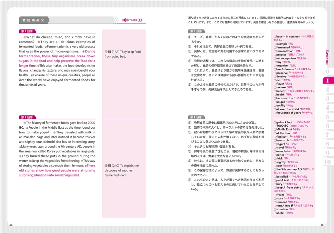Click the circled 1 icon in the first answer box
This screenshot has width=334, height=233.
pos(114,52)
